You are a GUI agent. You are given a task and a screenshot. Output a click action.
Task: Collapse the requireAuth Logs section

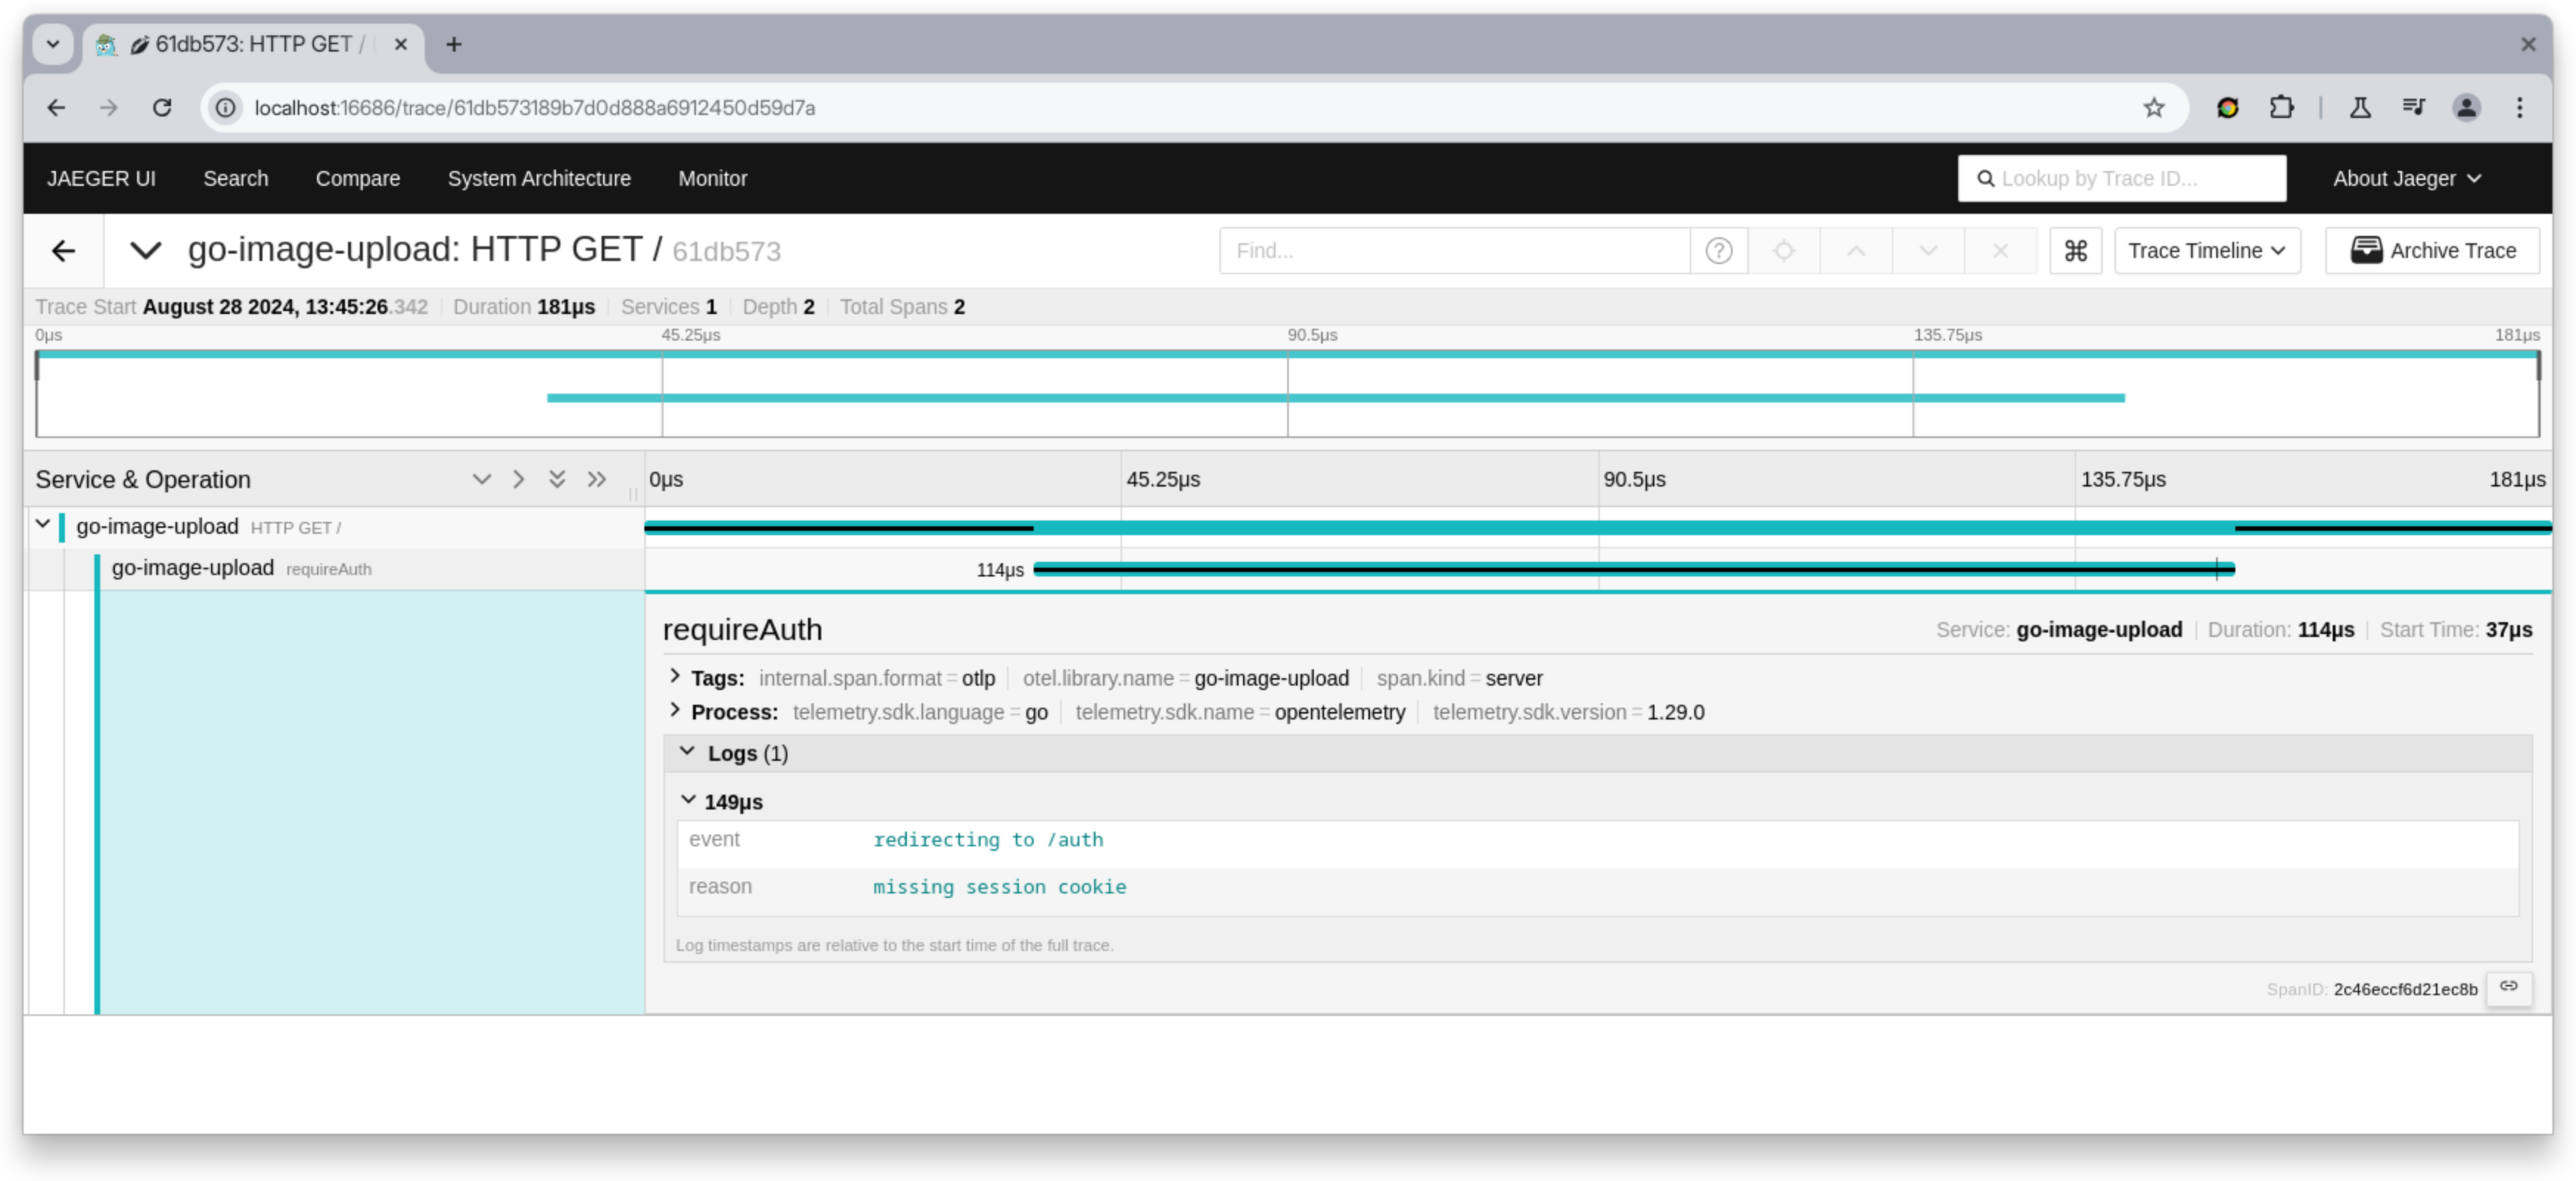(x=688, y=751)
